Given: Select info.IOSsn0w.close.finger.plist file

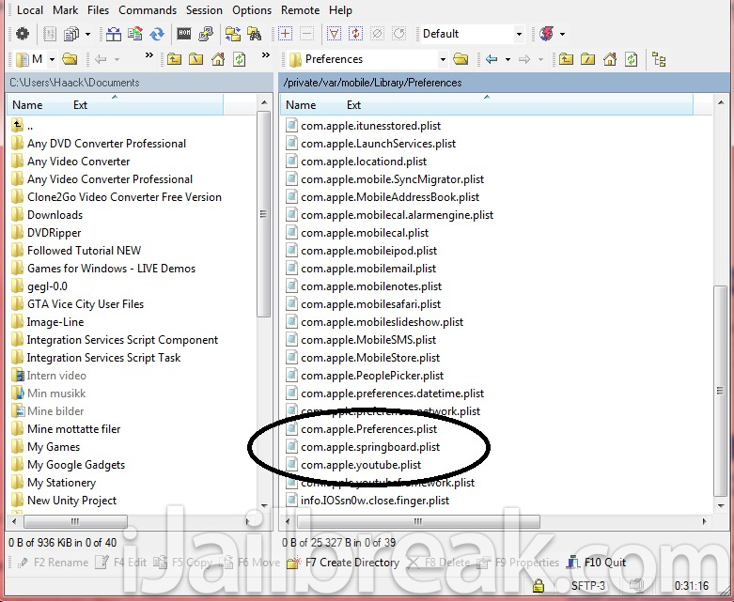Looking at the screenshot, I should tap(367, 501).
